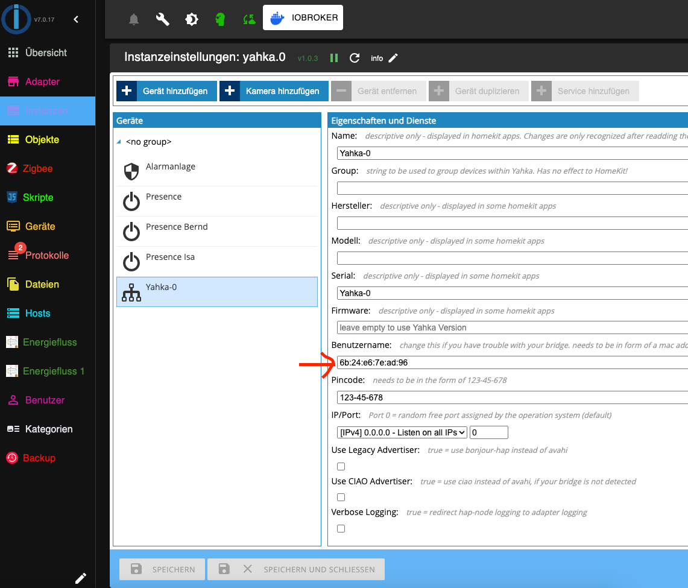
Task: Open Energiefluss in the sidebar
Action: click(48, 343)
